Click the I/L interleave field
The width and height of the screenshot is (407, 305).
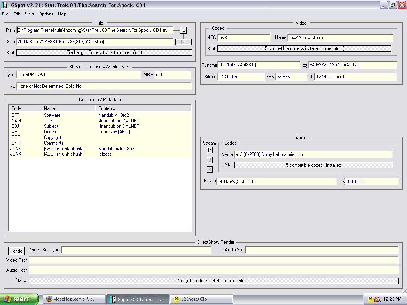coord(104,86)
